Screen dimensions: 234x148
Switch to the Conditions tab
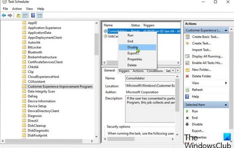(155, 71)
